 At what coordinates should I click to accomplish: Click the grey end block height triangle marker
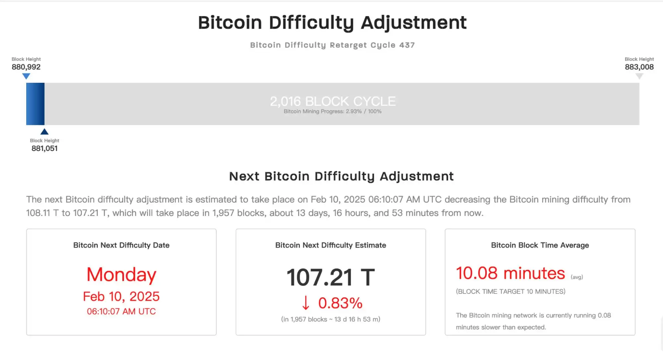(x=639, y=76)
